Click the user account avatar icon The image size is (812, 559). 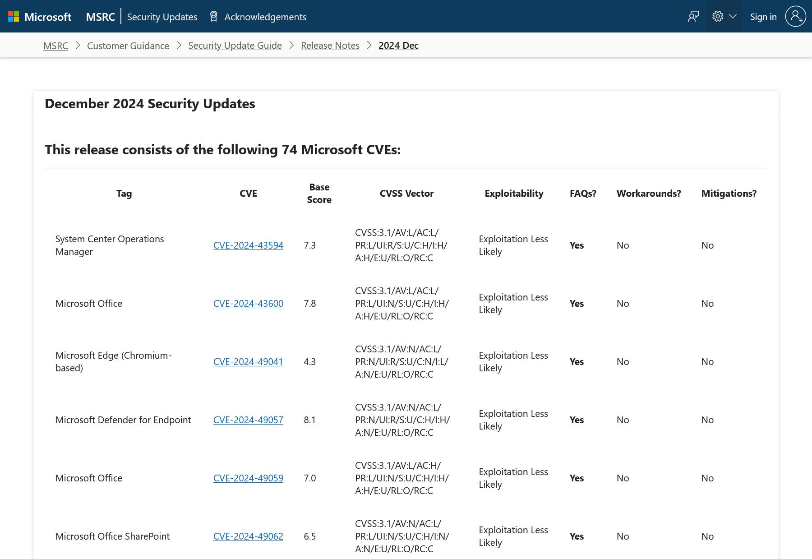point(796,17)
